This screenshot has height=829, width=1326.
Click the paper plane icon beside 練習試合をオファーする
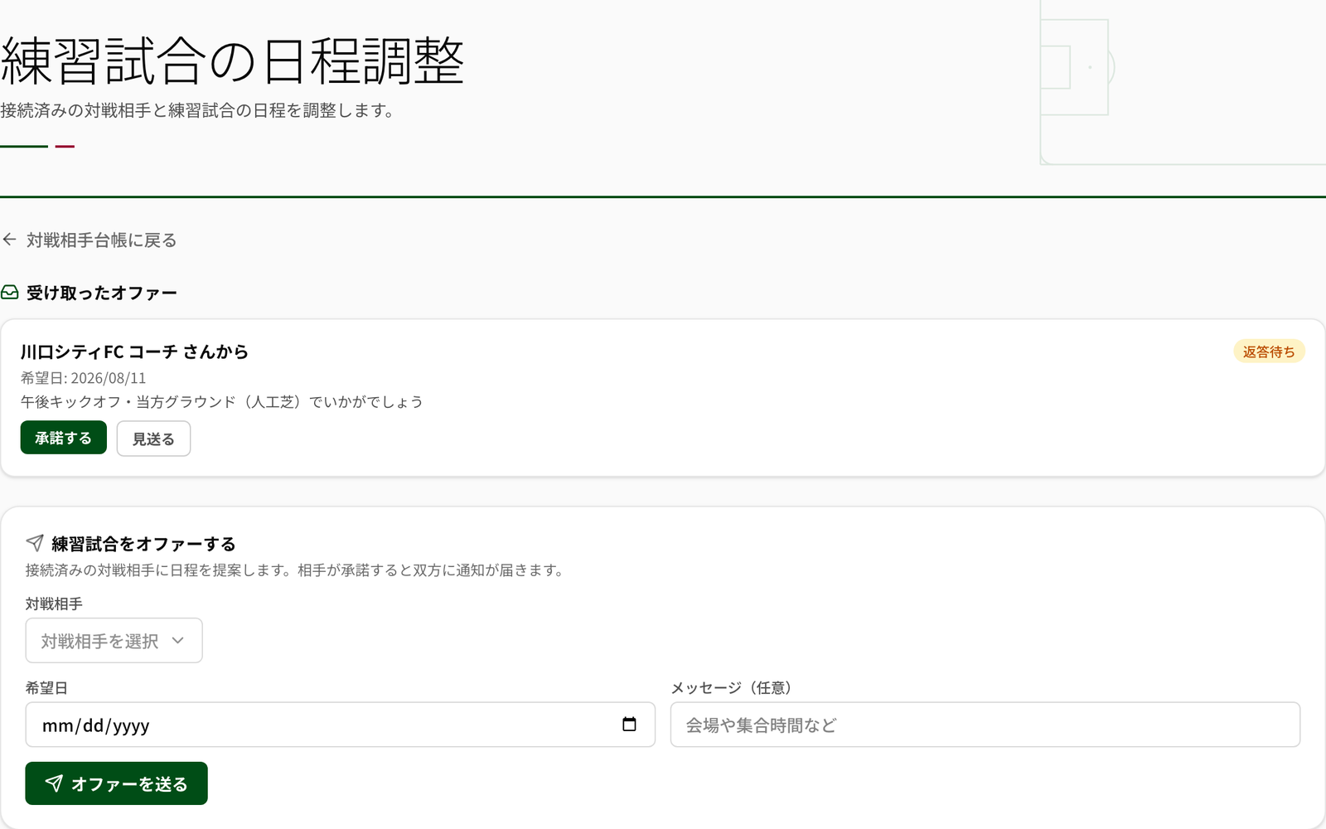(x=35, y=543)
